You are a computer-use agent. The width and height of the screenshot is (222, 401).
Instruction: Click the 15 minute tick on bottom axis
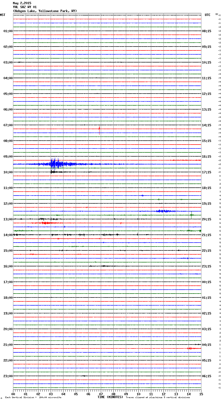[201, 394]
